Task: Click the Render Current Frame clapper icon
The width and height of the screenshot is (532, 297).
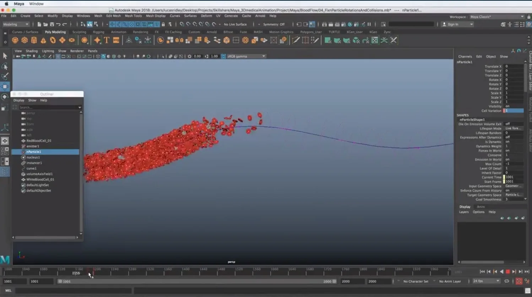Action: click(x=331, y=24)
